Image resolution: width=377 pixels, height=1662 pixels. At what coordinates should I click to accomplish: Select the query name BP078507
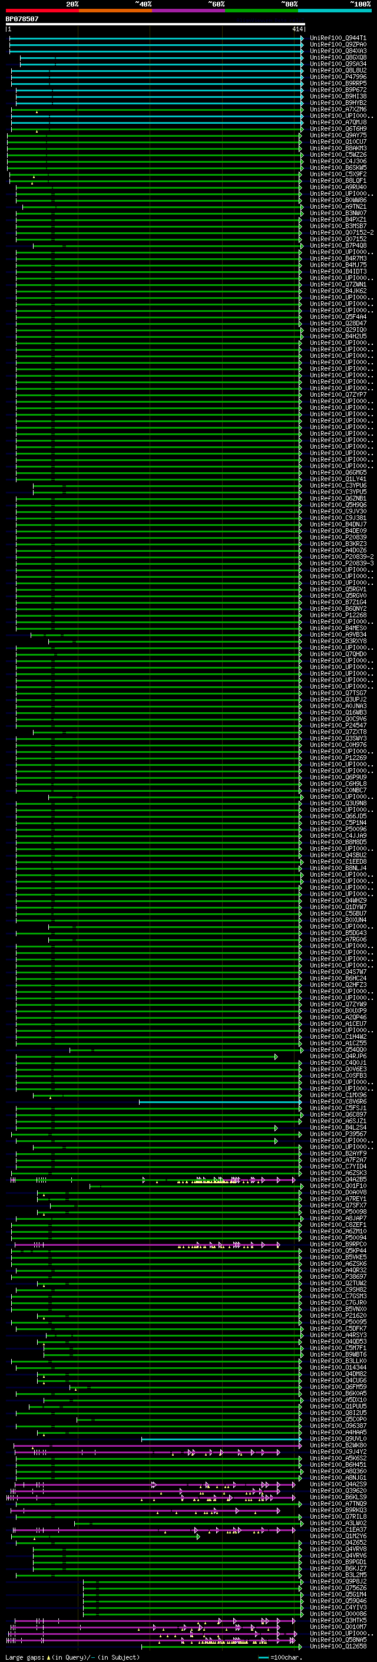point(22,19)
